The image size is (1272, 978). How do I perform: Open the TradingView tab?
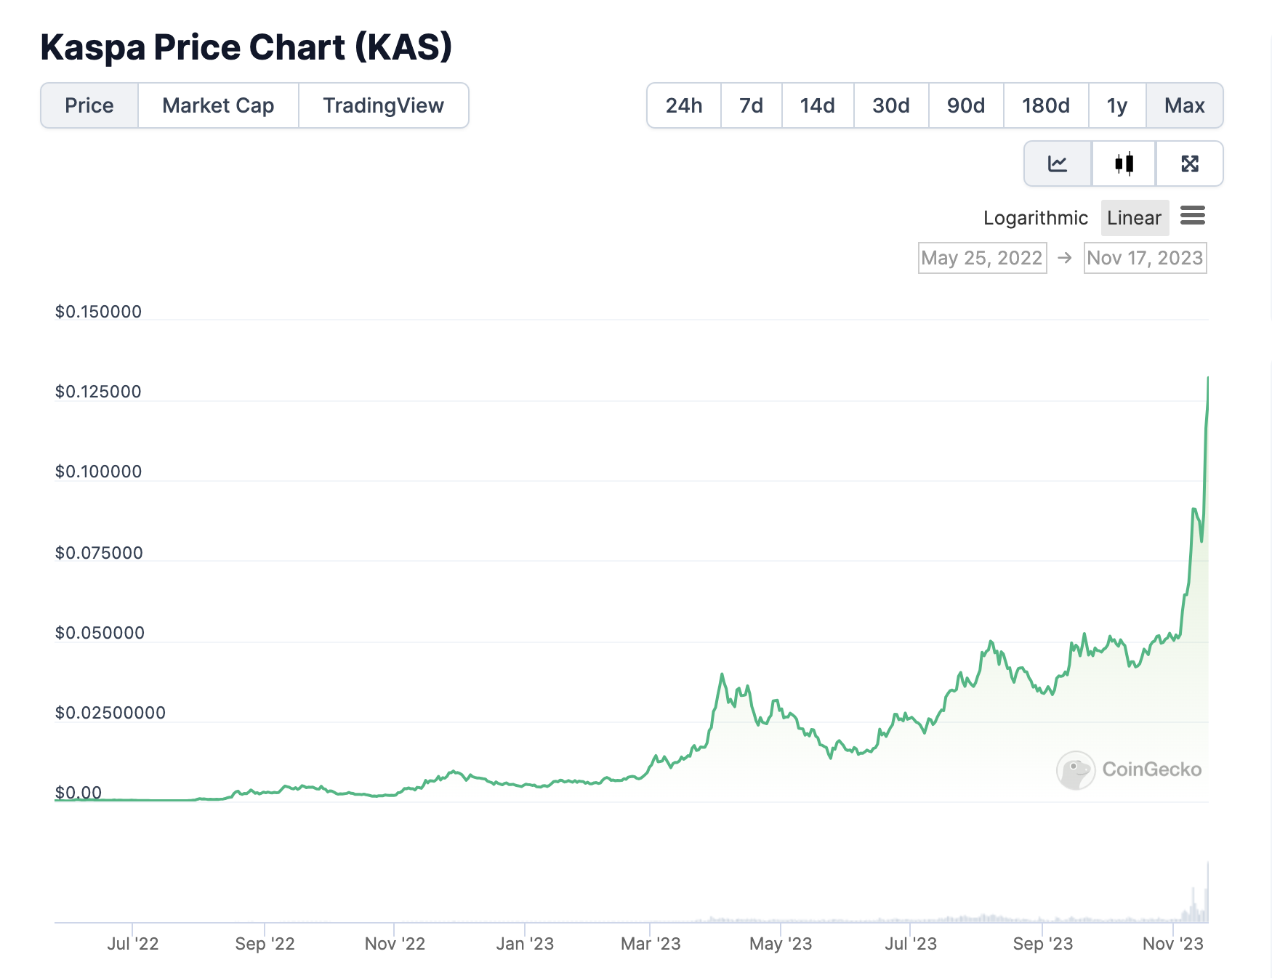(x=383, y=105)
